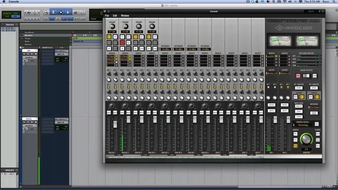
Task: Open the Window menu in Console window
Action: [125, 16]
